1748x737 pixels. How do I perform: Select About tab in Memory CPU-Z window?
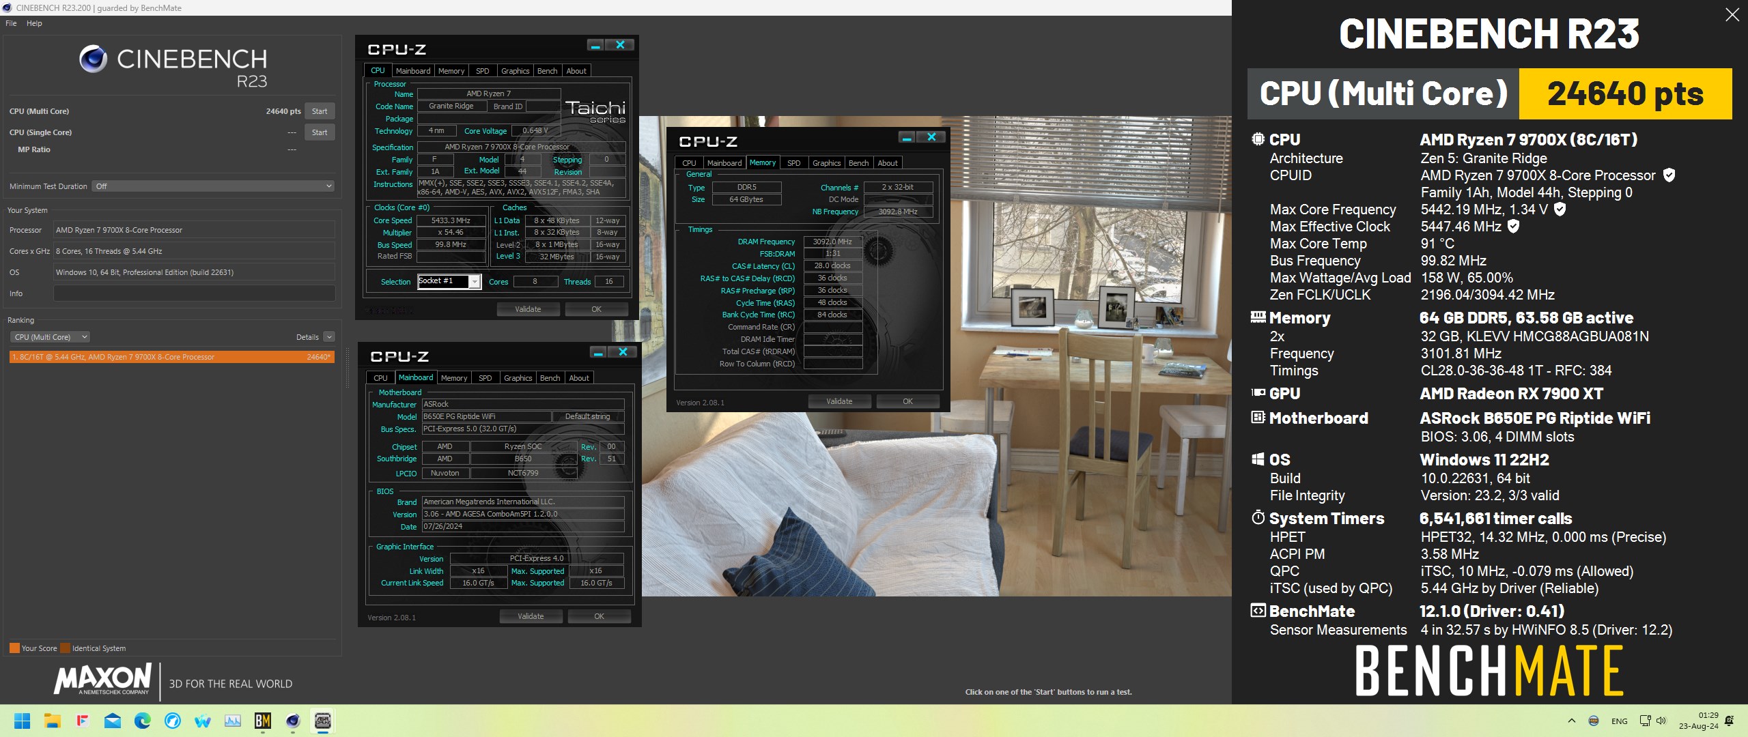click(888, 163)
